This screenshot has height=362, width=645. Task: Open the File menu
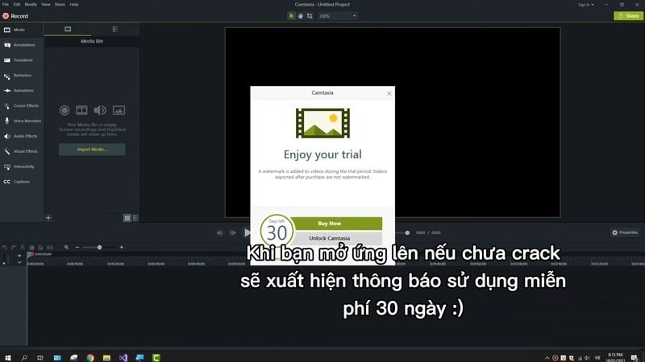click(x=6, y=5)
